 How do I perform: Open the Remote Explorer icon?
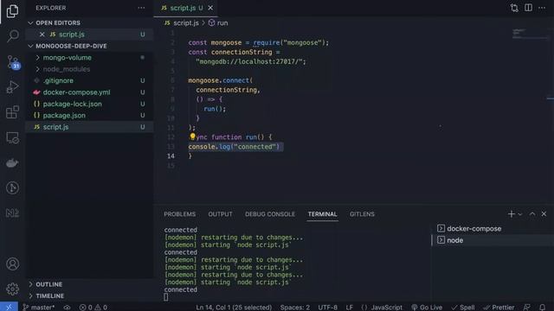click(x=12, y=138)
